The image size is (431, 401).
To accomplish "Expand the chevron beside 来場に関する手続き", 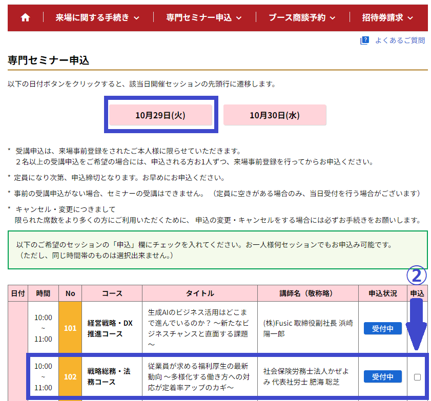I will (136, 18).
